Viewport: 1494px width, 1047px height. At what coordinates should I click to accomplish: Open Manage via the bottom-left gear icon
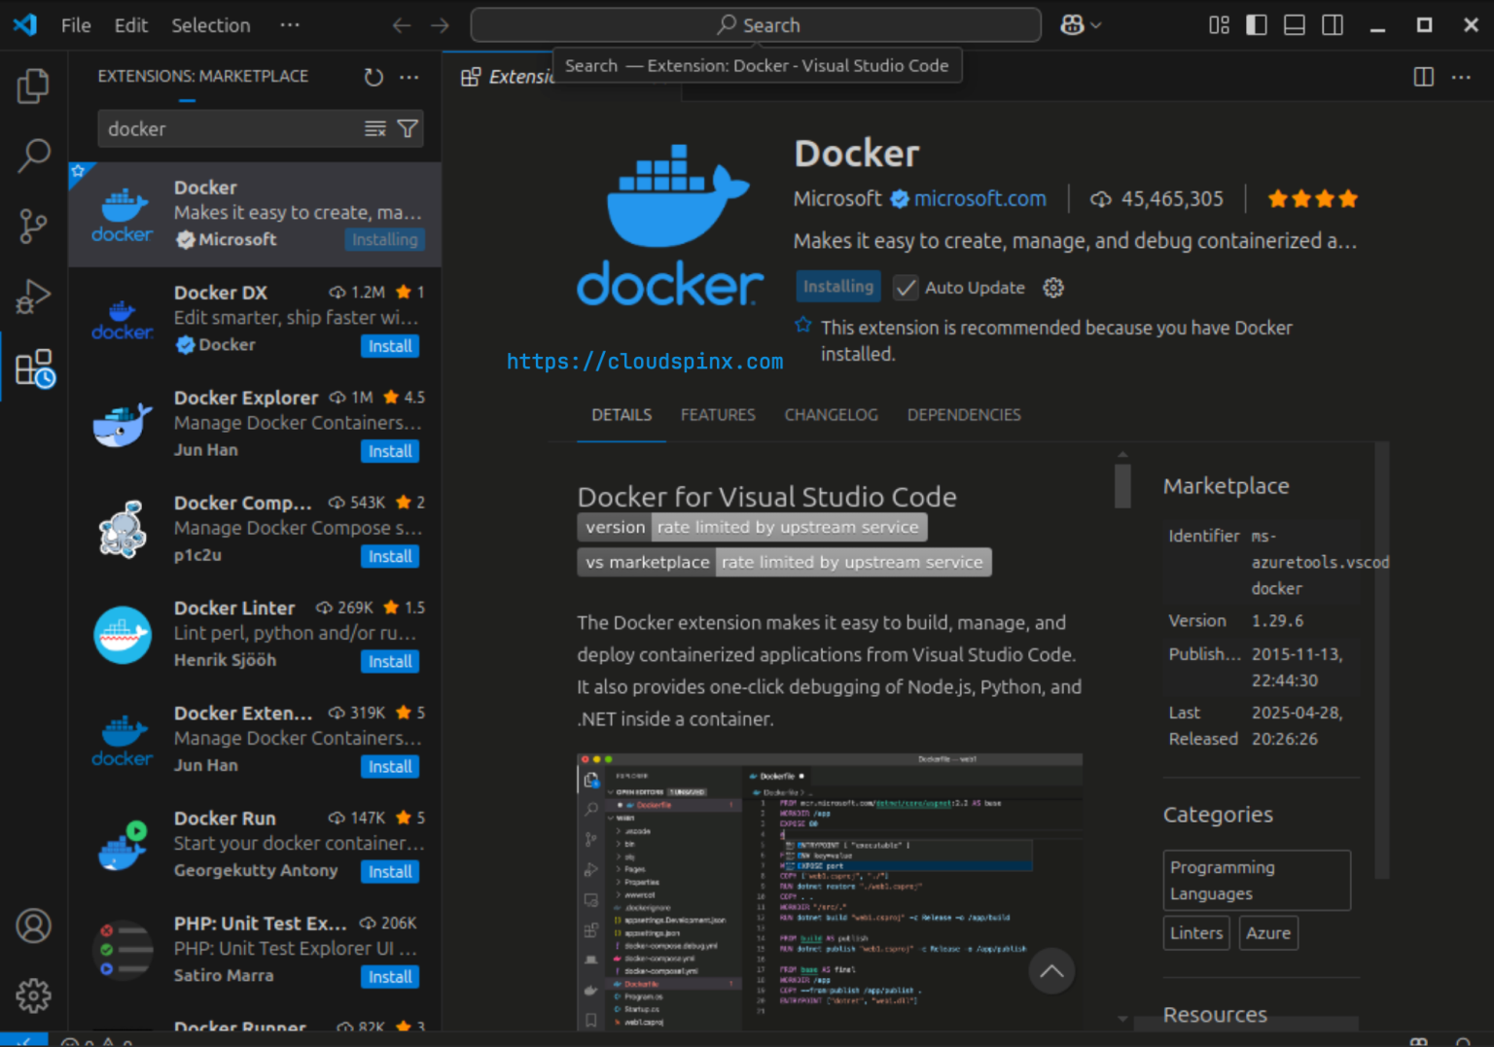[x=33, y=995]
